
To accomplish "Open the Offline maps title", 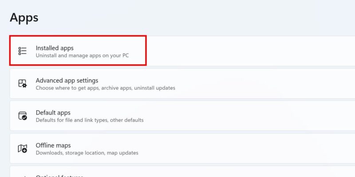I will click(x=53, y=145).
